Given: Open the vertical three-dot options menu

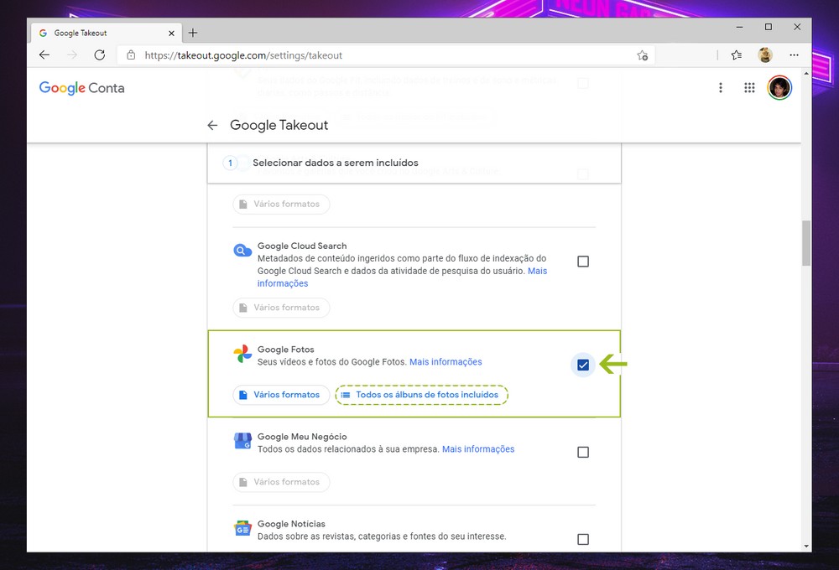Looking at the screenshot, I should tap(720, 88).
